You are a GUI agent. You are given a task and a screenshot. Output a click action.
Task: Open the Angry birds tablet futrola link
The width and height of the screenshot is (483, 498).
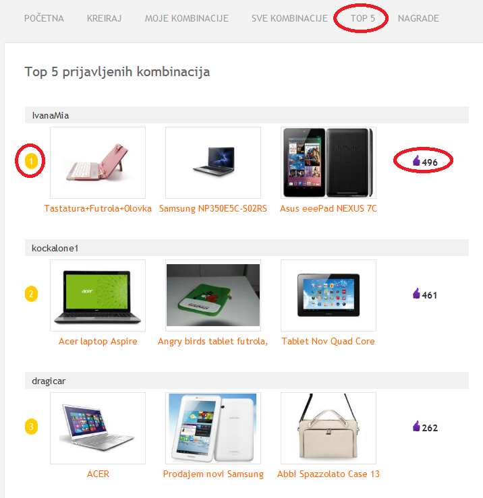click(x=213, y=341)
